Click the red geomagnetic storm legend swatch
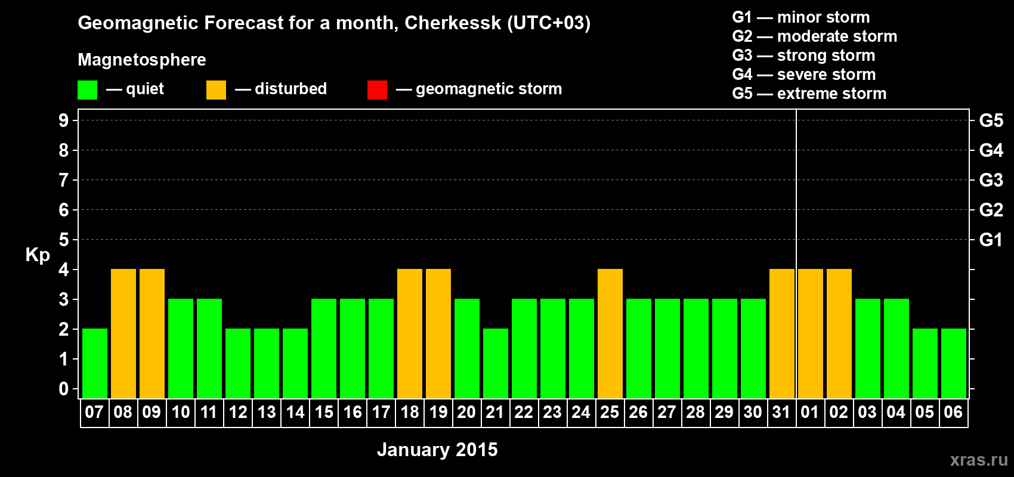This screenshot has height=477, width=1014. tap(377, 90)
